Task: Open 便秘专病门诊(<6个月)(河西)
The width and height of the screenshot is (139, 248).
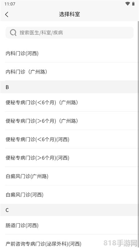Action: (x=69, y=139)
